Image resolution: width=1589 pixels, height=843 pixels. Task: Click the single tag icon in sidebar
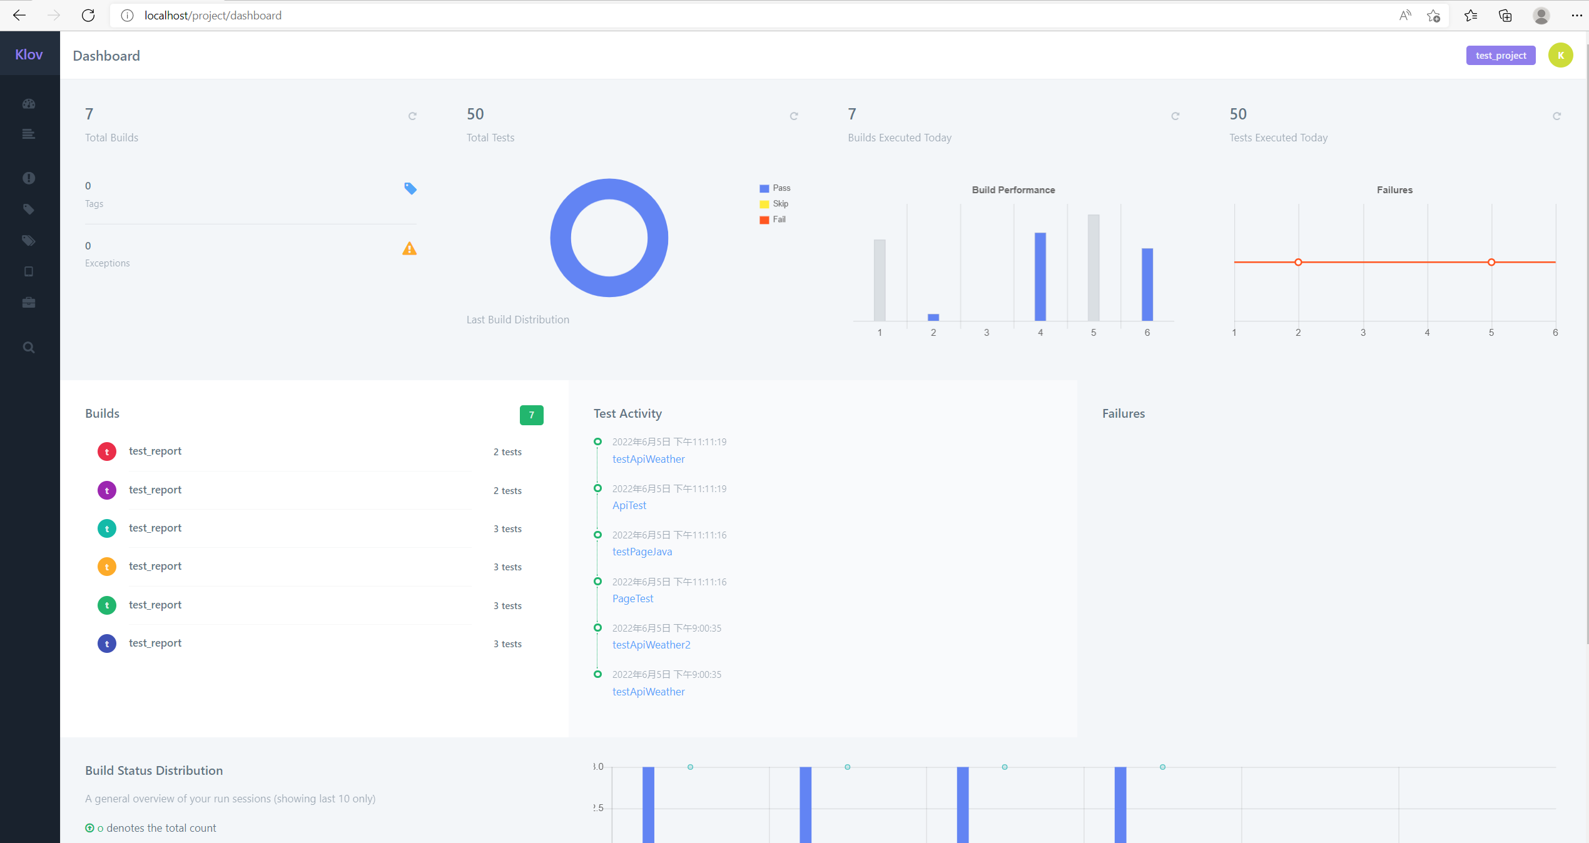click(29, 209)
